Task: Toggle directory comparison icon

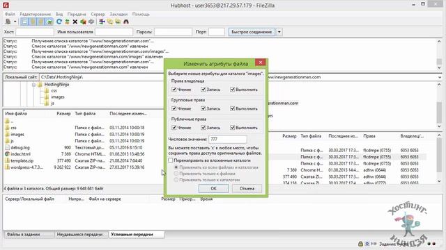Action: click(x=110, y=22)
